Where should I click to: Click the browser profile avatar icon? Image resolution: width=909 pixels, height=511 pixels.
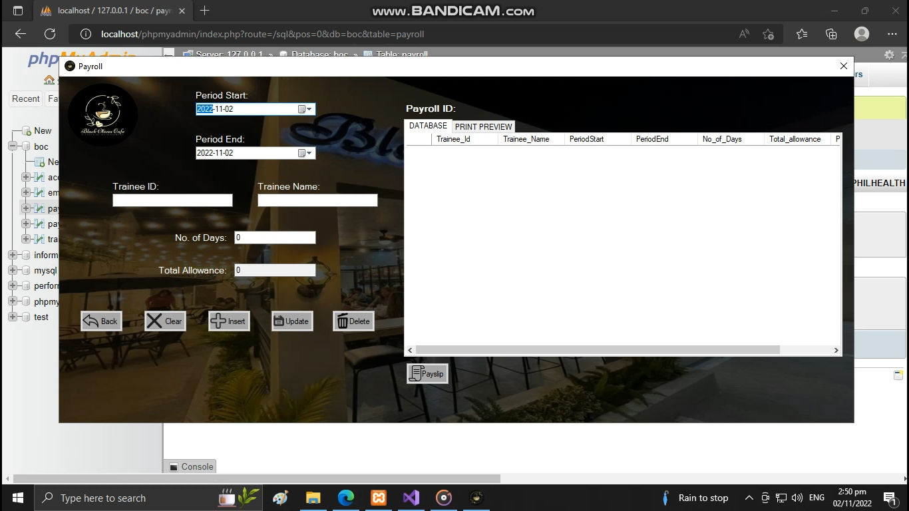point(862,34)
